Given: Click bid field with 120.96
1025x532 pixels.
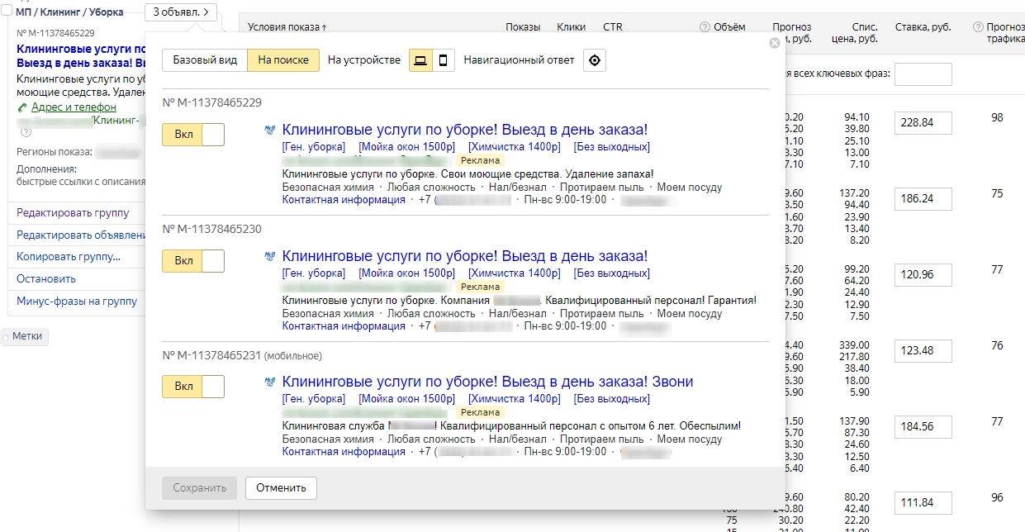Looking at the screenshot, I should 923,274.
